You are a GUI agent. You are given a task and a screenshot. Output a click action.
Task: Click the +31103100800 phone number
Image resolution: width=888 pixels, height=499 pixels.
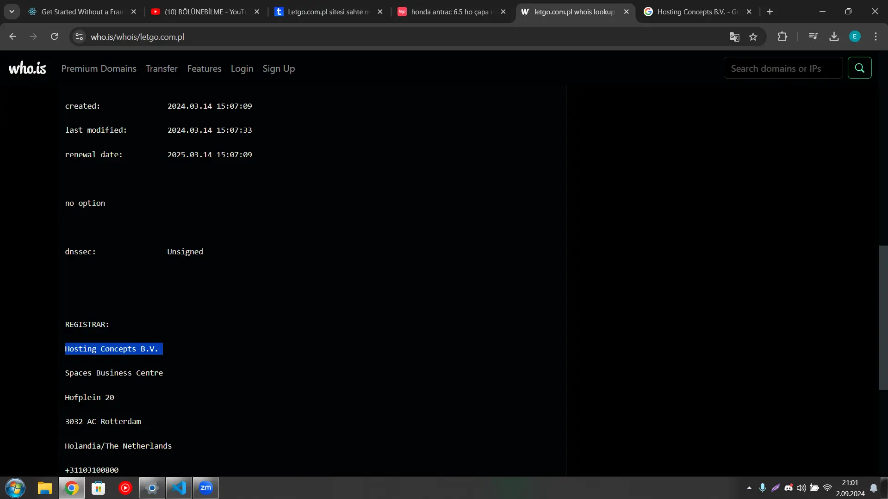[92, 470]
